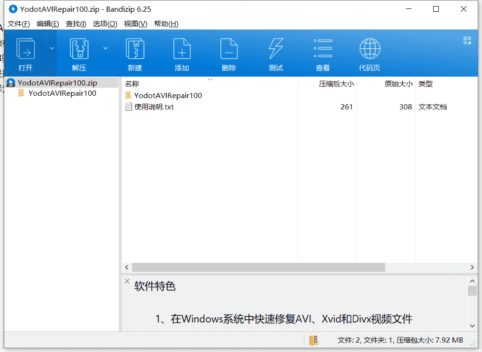Sort by the 名称 column header

[x=132, y=84]
